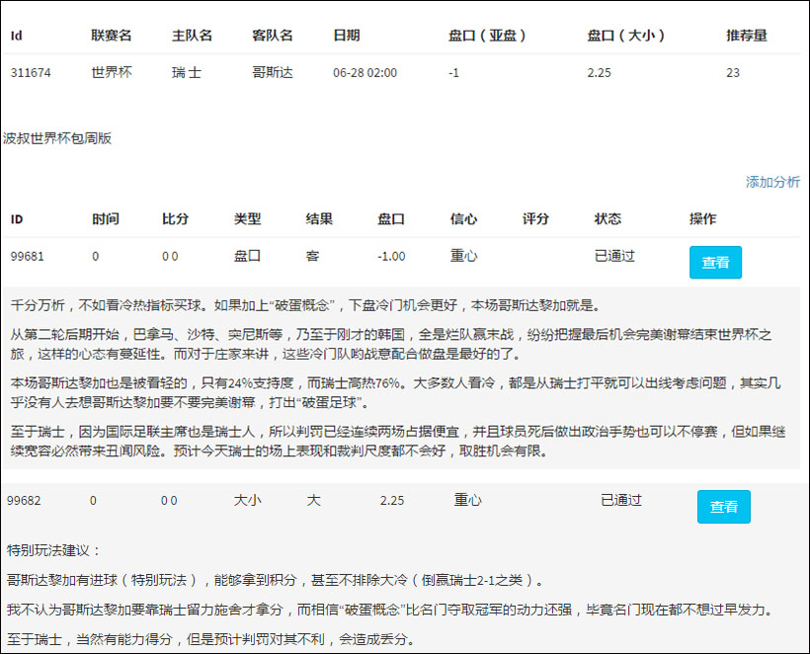This screenshot has height=654, width=810.
Task: Click the 特别玩法建议： heading
Action: point(53,550)
